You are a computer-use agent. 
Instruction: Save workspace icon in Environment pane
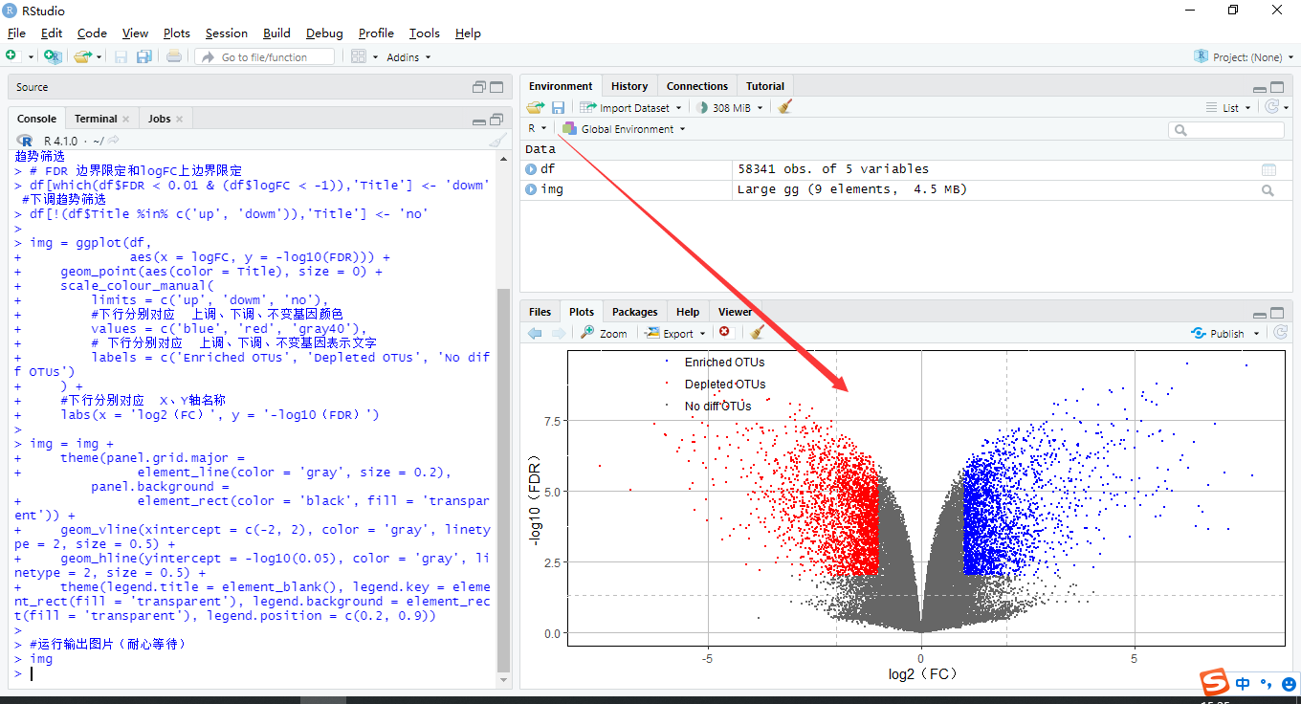click(x=558, y=107)
